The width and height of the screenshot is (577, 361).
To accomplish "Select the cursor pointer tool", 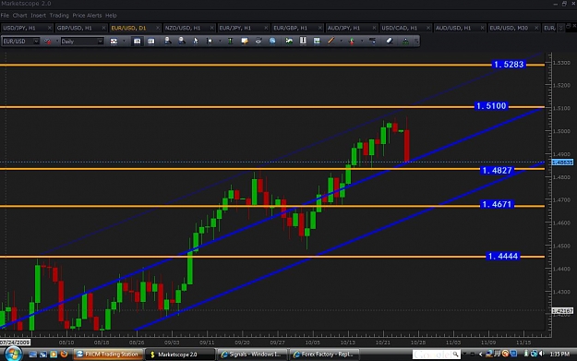I will (x=196, y=42).
